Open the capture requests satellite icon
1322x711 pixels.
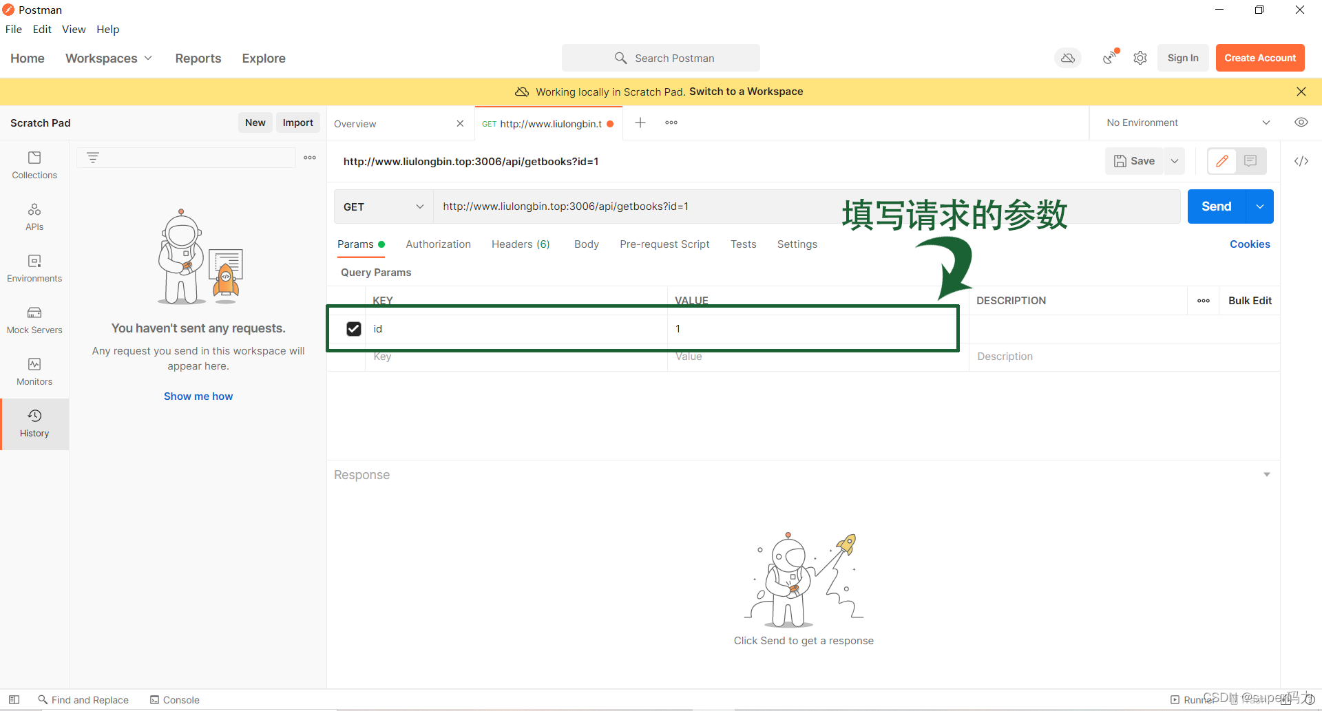pos(1110,58)
